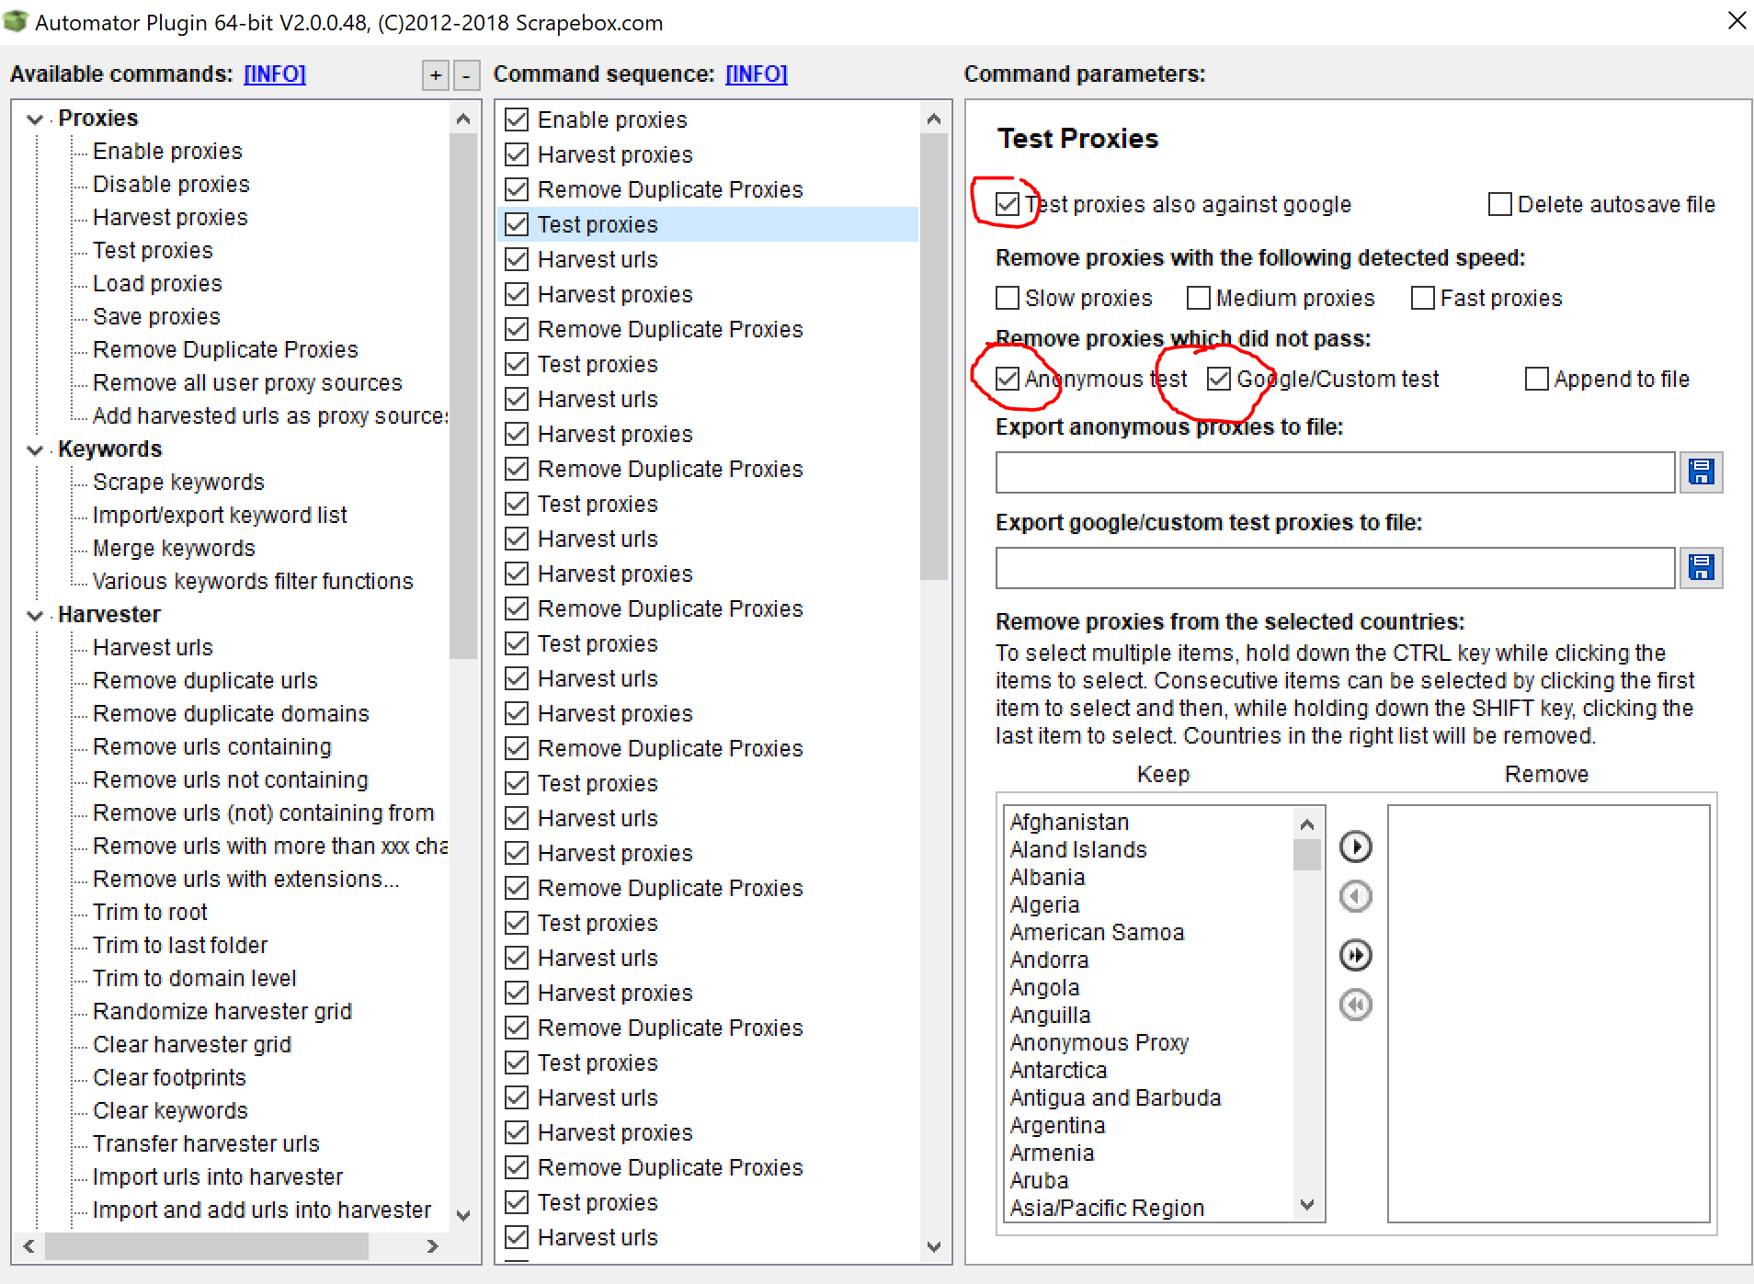
Task: Select the highlighted 'Test proxies' row in Command sequence
Action: point(708,224)
